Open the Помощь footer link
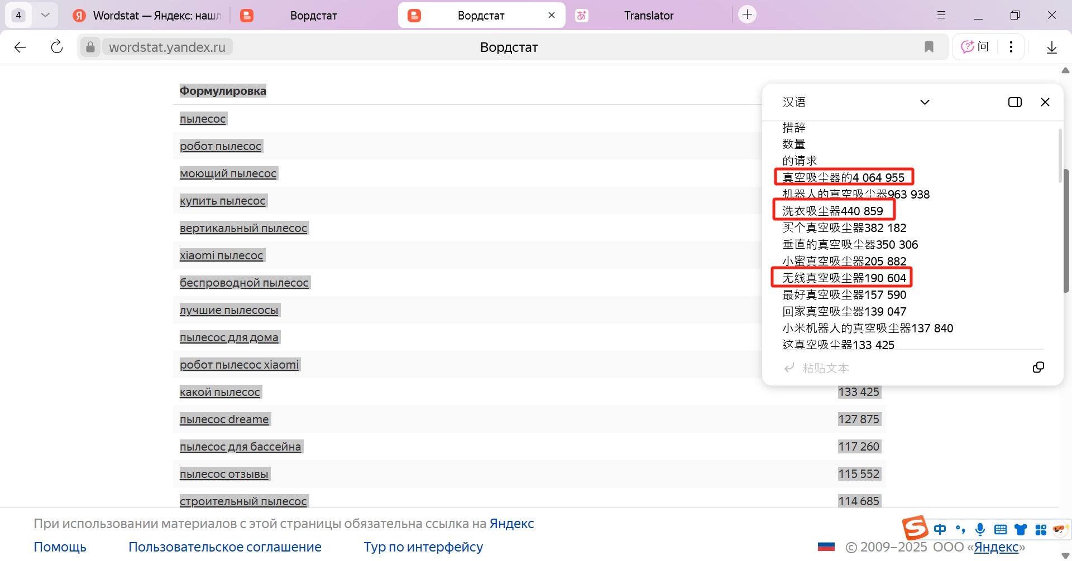Viewport: 1072px width, 561px height. click(60, 547)
